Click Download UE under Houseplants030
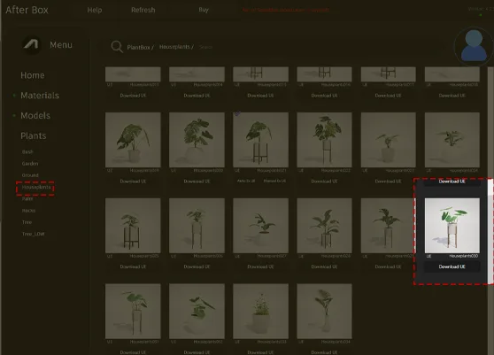494x355 pixels. point(452,266)
